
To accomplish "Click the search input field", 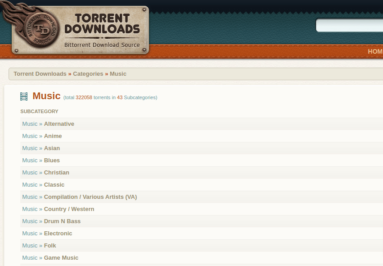I will pyautogui.click(x=349, y=26).
